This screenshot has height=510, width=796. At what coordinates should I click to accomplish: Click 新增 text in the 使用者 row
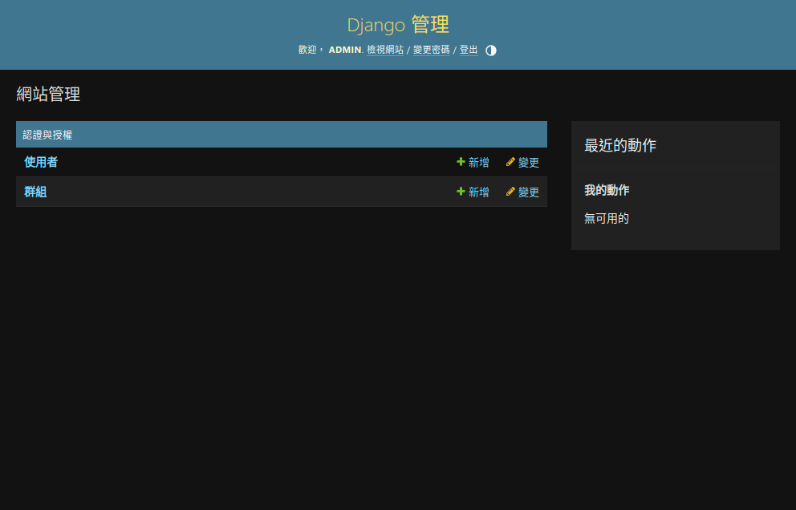[x=479, y=163]
